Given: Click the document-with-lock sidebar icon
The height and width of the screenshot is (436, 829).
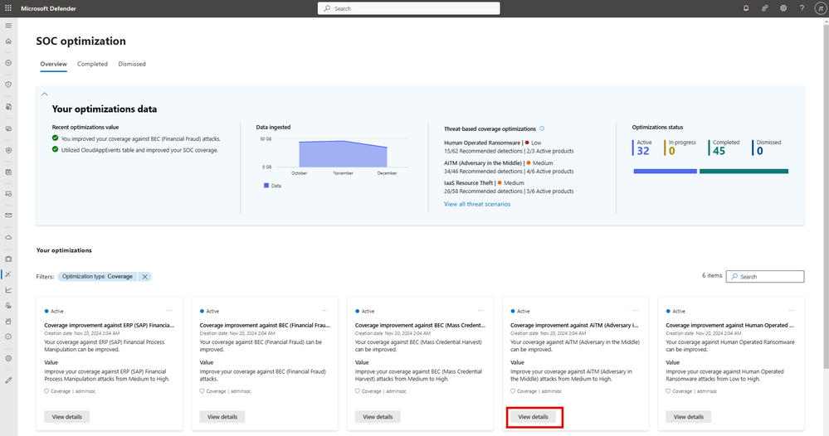Looking at the screenshot, I should [x=8, y=107].
